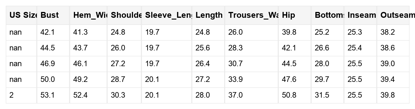Viewport: 415px width, 109px height.
Task: Click the US Size column header
Action: 21,15
